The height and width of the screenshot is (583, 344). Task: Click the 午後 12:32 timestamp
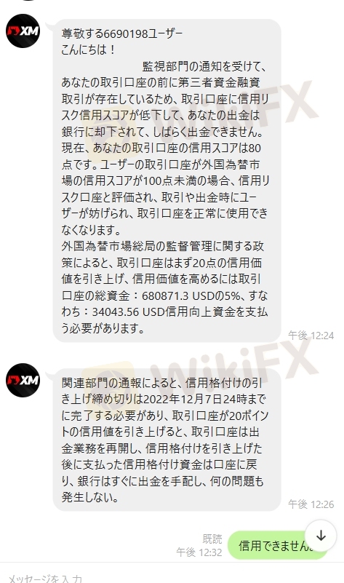pos(199,552)
